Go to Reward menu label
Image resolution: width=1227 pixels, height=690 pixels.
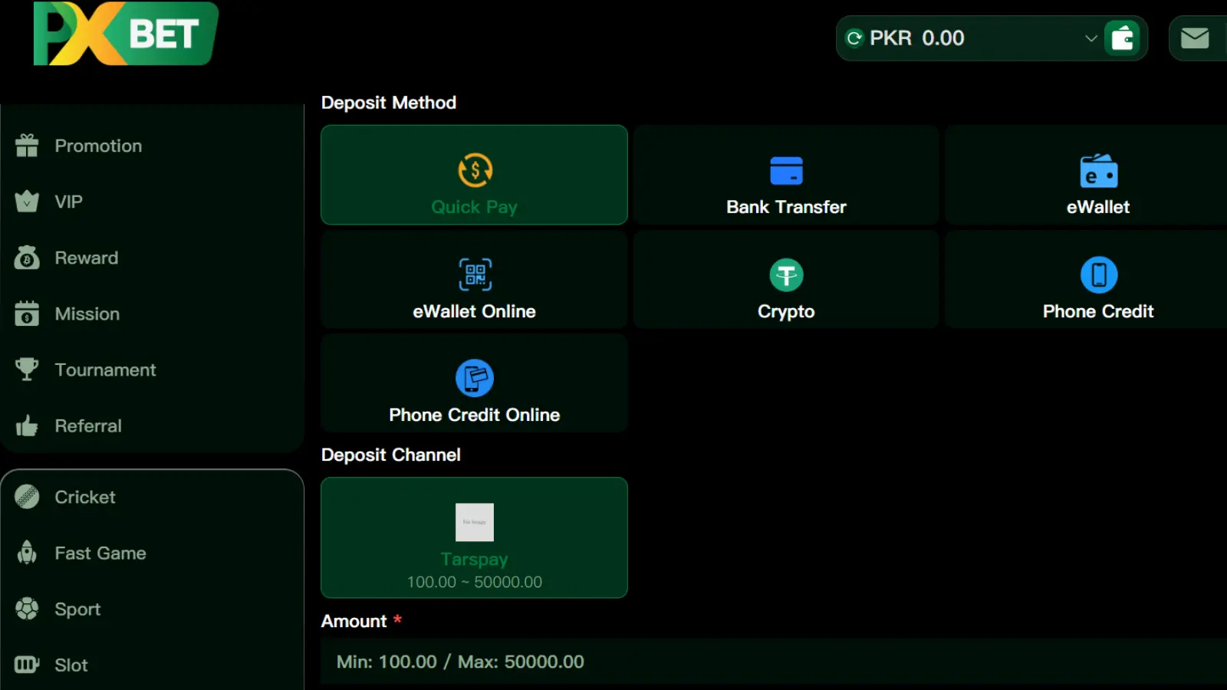(87, 258)
